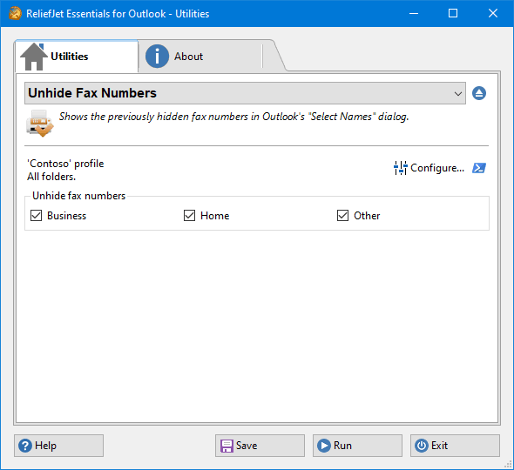
Task: Click the blue eject icon beside the utility dropdown
Action: point(479,93)
